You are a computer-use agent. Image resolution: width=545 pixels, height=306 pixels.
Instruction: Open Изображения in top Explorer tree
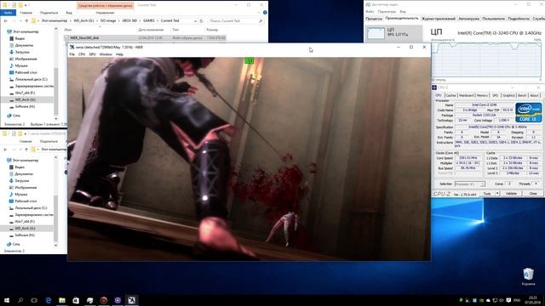tap(26, 59)
